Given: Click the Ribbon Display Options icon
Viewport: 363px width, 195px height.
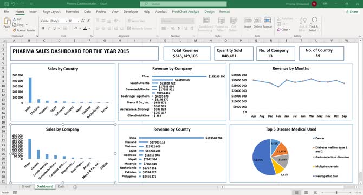Looking at the screenshot, I should [x=325, y=4].
